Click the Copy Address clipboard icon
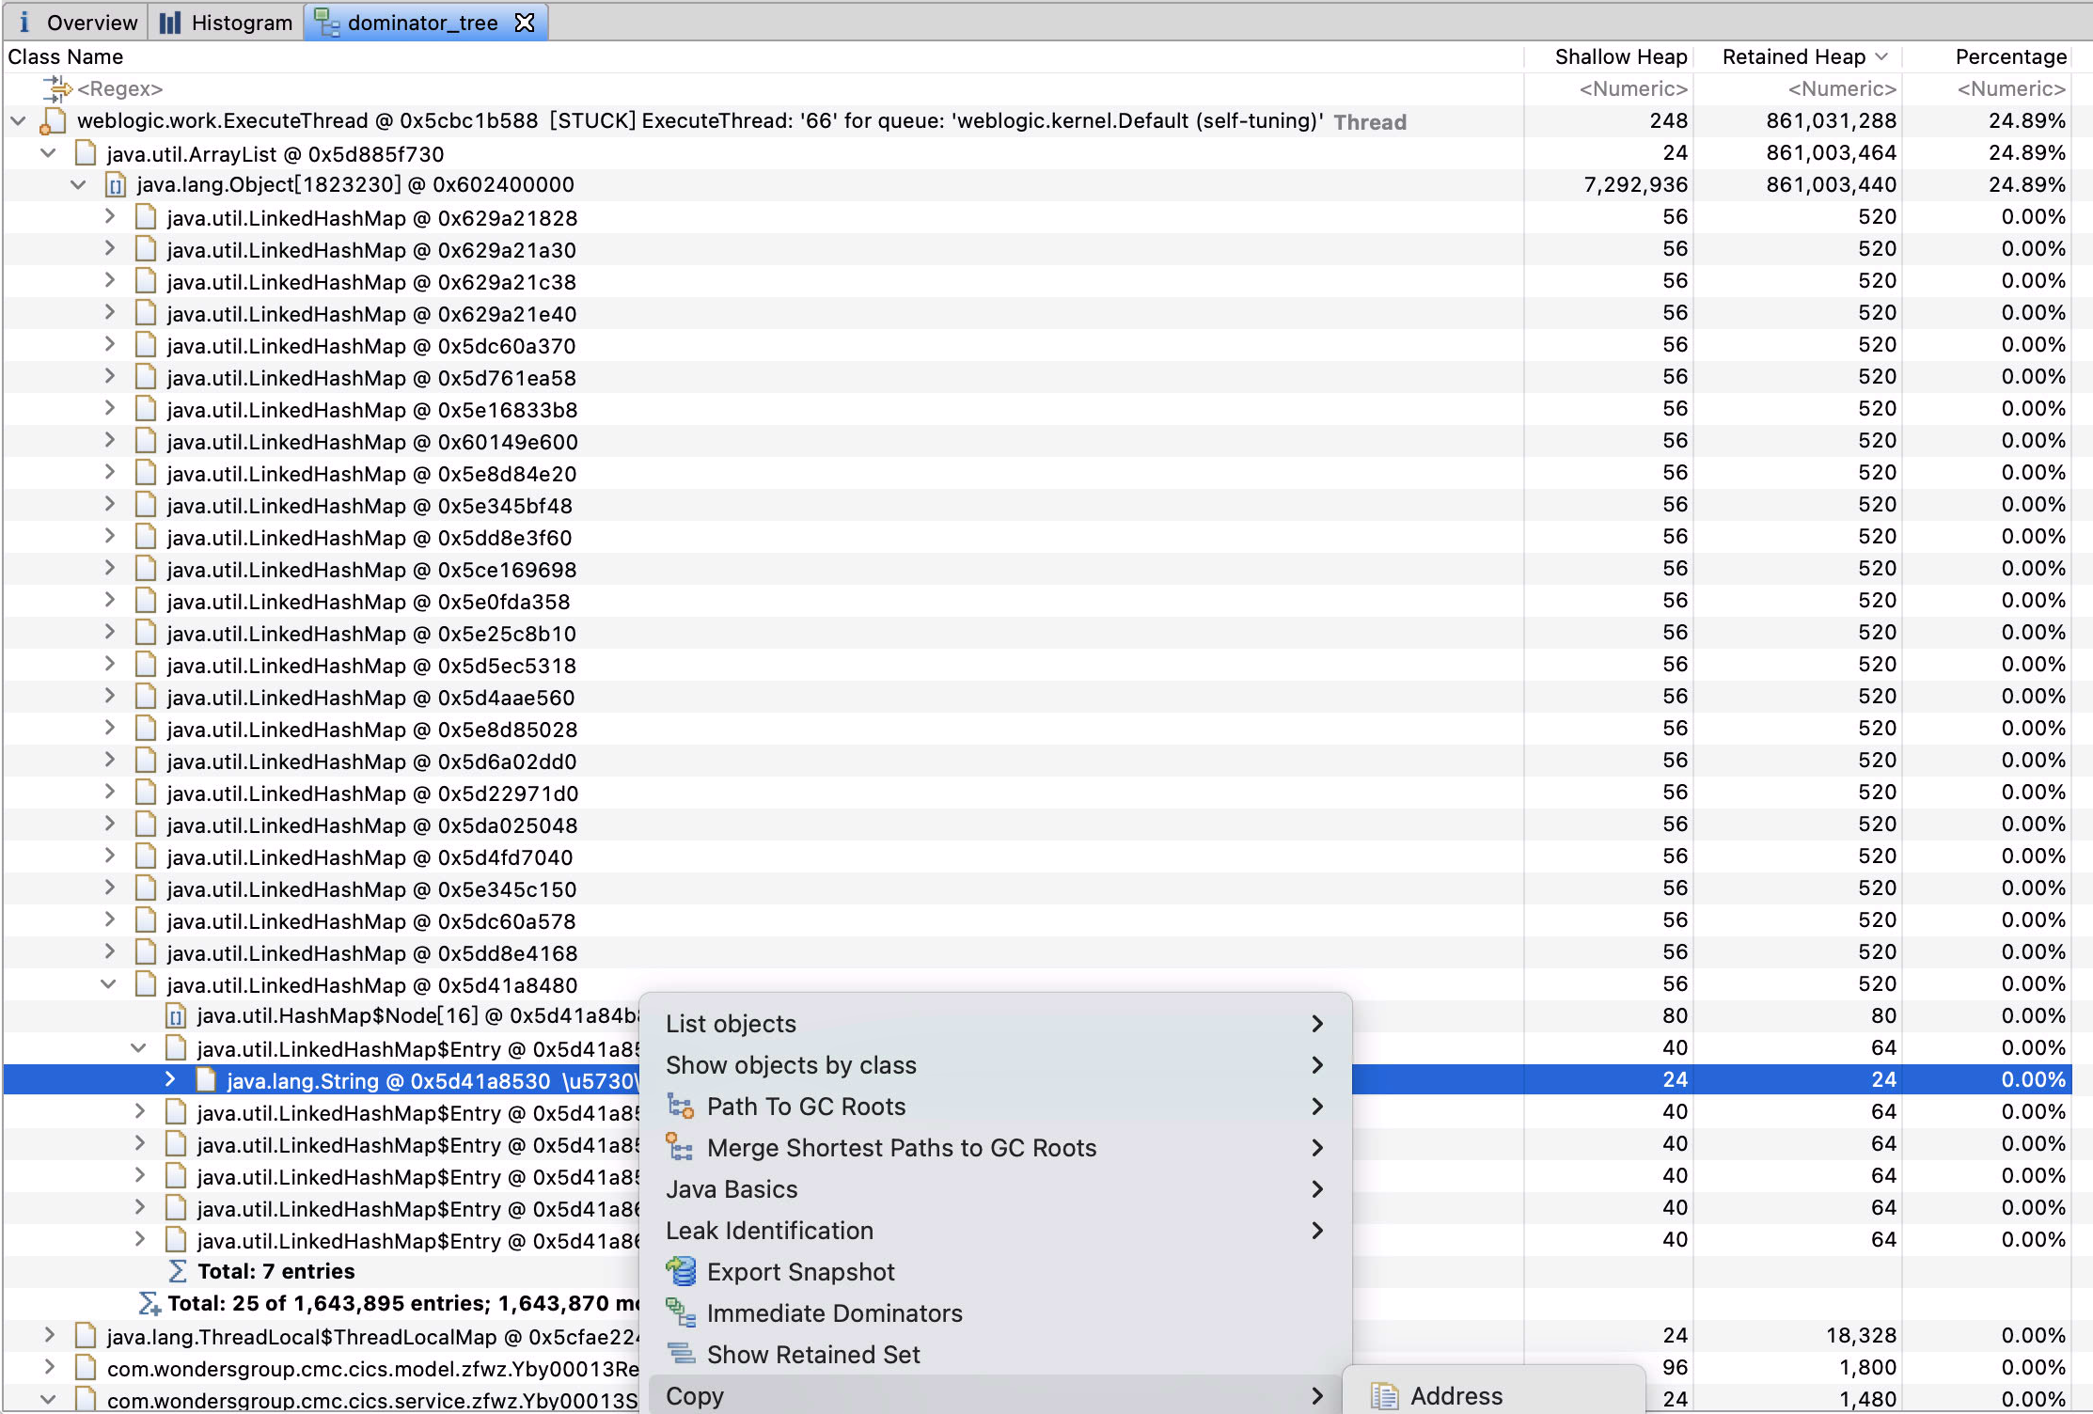The height and width of the screenshot is (1414, 2093). coord(1384,1396)
